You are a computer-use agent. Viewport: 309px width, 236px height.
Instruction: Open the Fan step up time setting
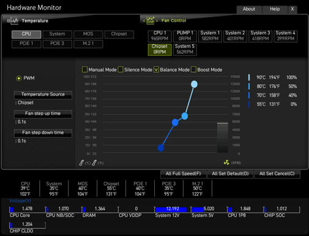click(43, 114)
